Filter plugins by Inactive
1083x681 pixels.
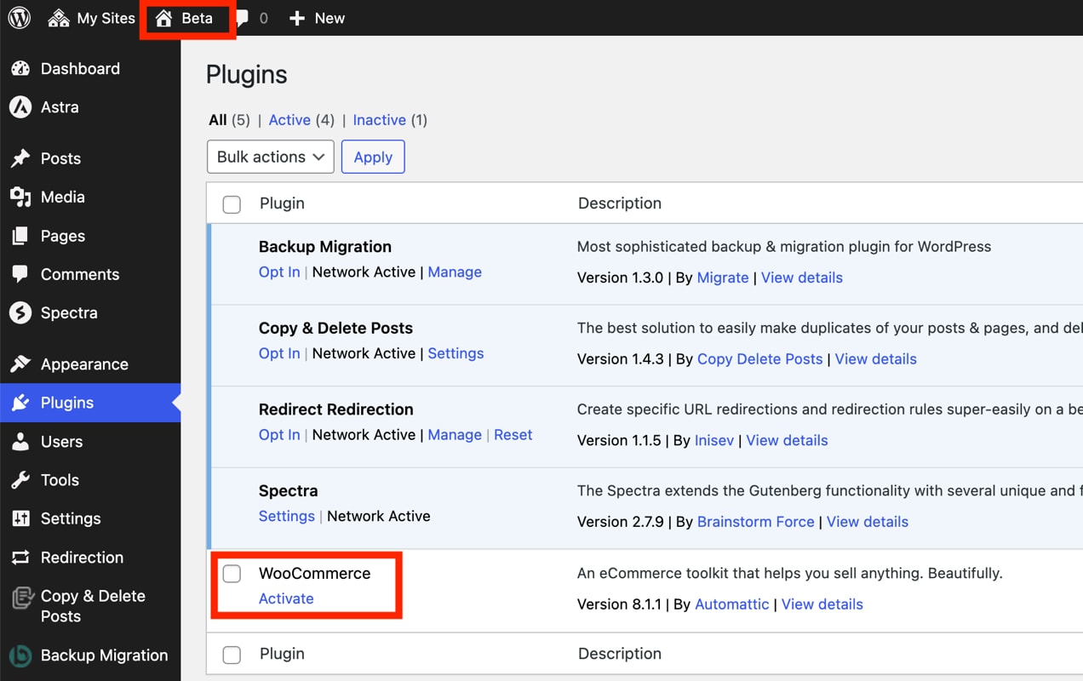[x=379, y=120]
